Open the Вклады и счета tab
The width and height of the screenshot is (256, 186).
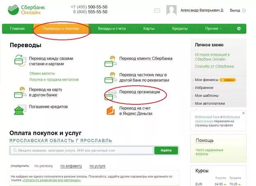click(112, 29)
